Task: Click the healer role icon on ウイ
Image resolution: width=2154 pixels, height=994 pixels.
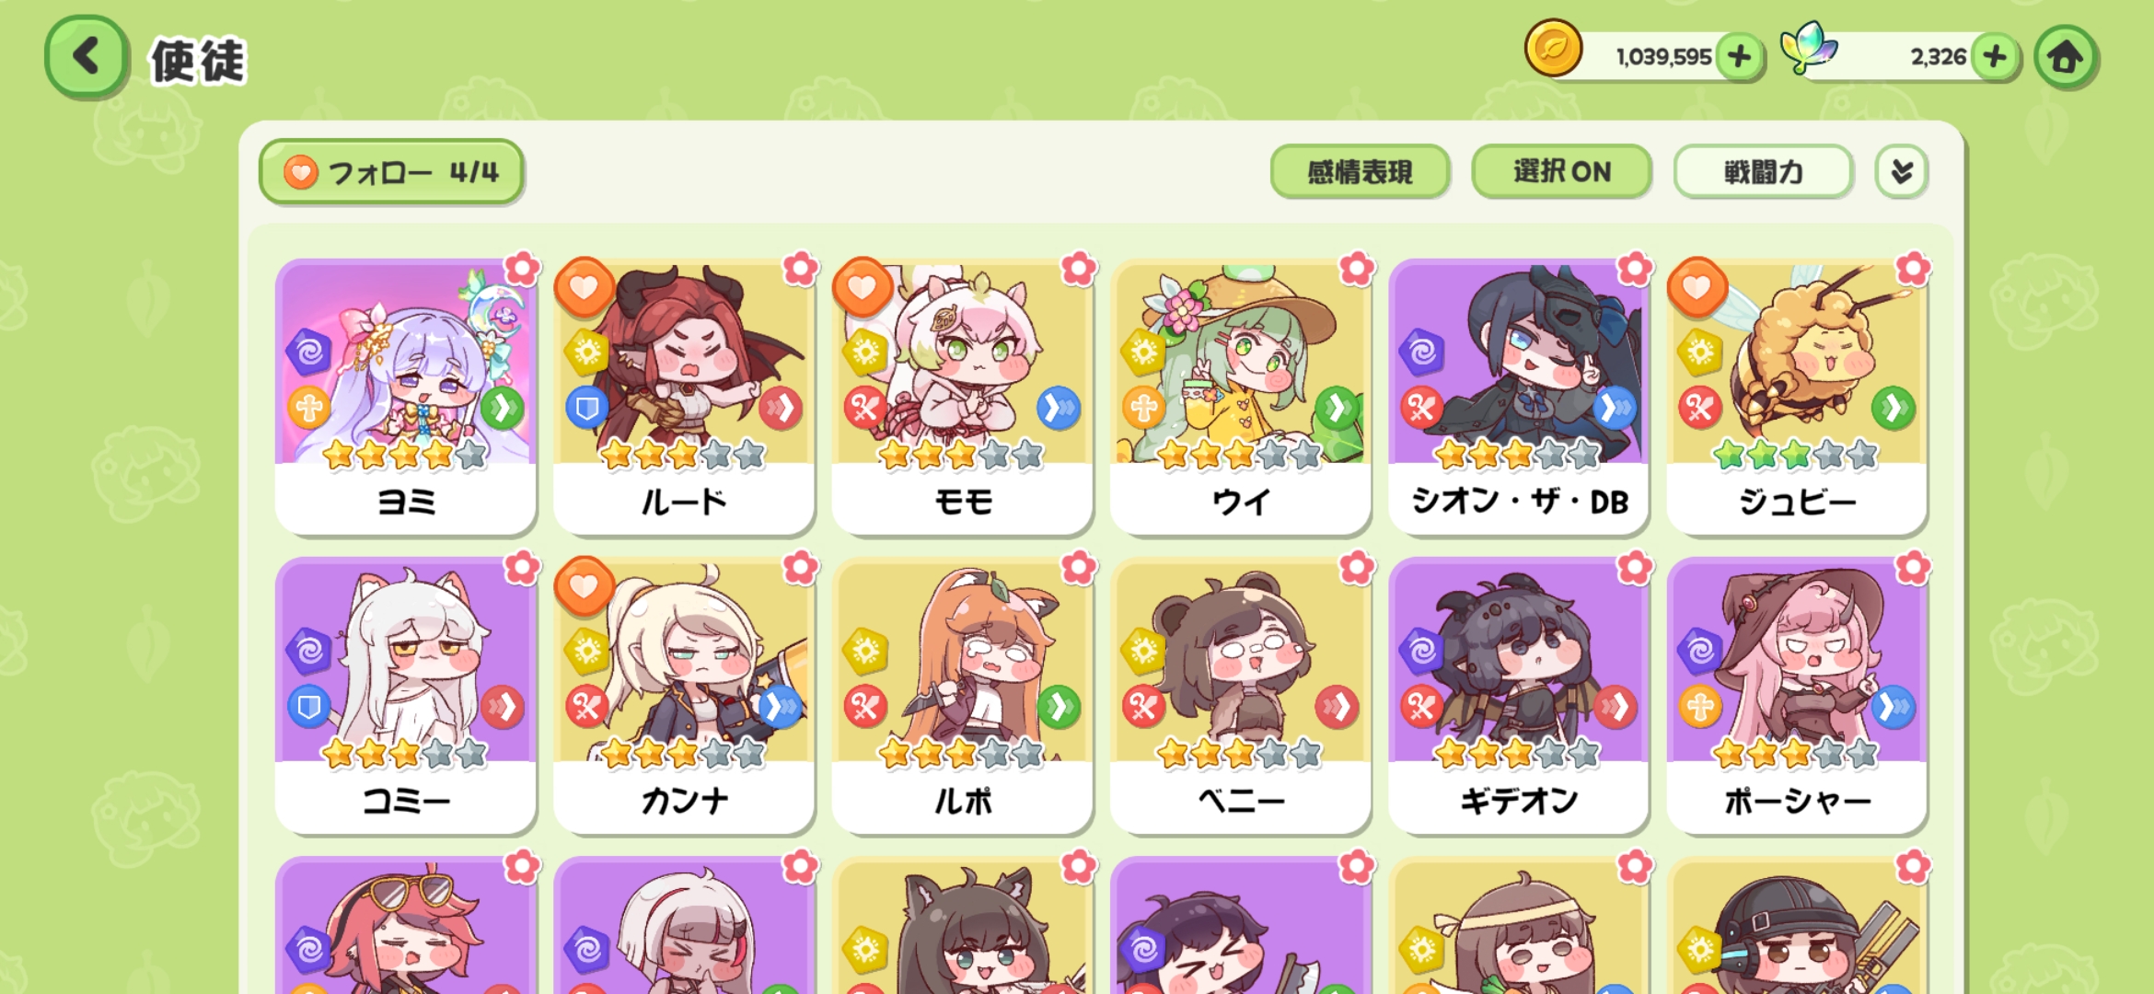Action: click(1143, 407)
